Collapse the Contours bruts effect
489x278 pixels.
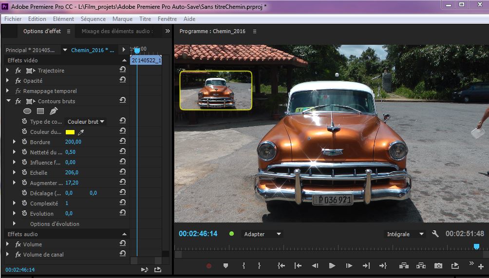[8, 101]
